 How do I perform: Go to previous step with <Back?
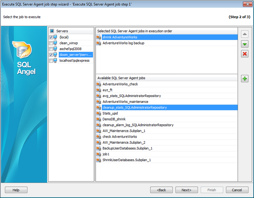click(161, 190)
